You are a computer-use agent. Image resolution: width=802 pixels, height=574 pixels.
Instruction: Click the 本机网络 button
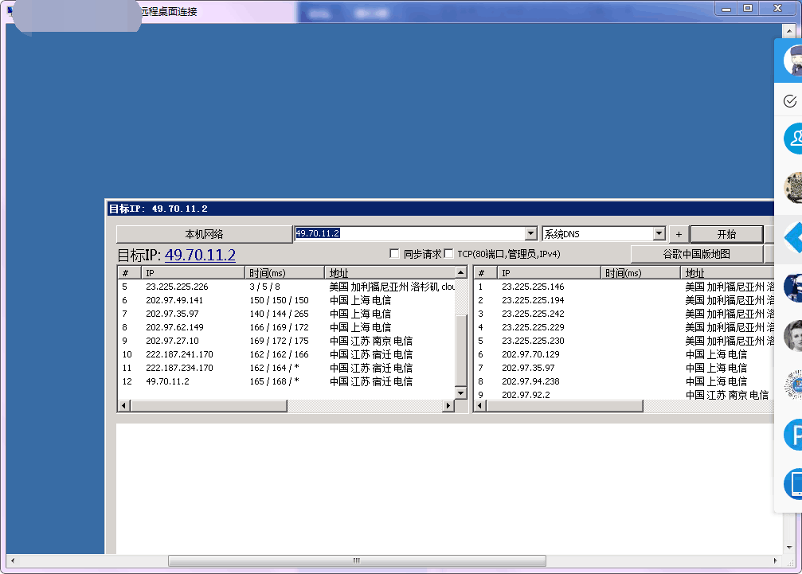(204, 234)
